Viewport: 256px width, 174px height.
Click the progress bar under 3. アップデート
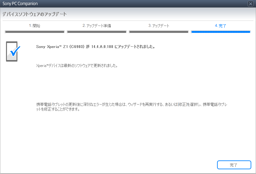[159, 32]
